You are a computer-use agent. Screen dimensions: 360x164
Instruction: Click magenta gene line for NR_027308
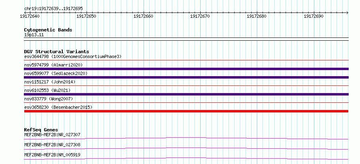(x=186, y=148)
